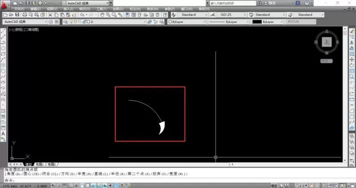Click the Open folder icon in quick access bar
Screen dimensions: 356x188
coord(21,3)
